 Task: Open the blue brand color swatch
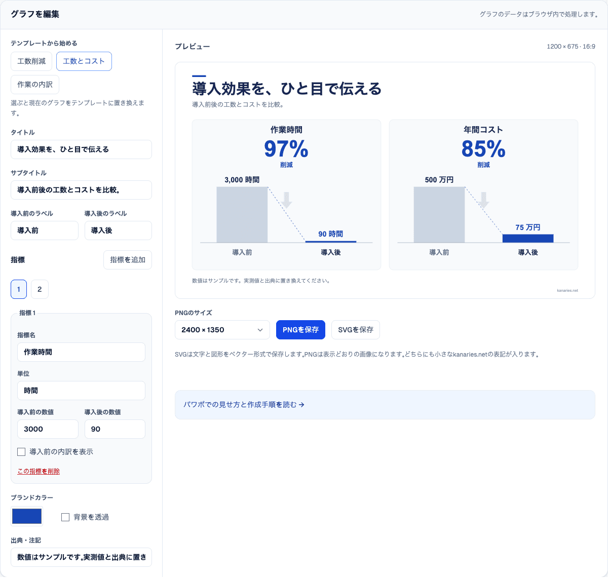[x=27, y=516]
